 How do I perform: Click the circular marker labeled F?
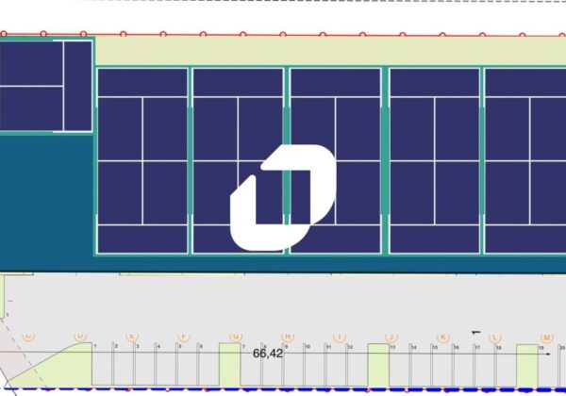point(184,337)
